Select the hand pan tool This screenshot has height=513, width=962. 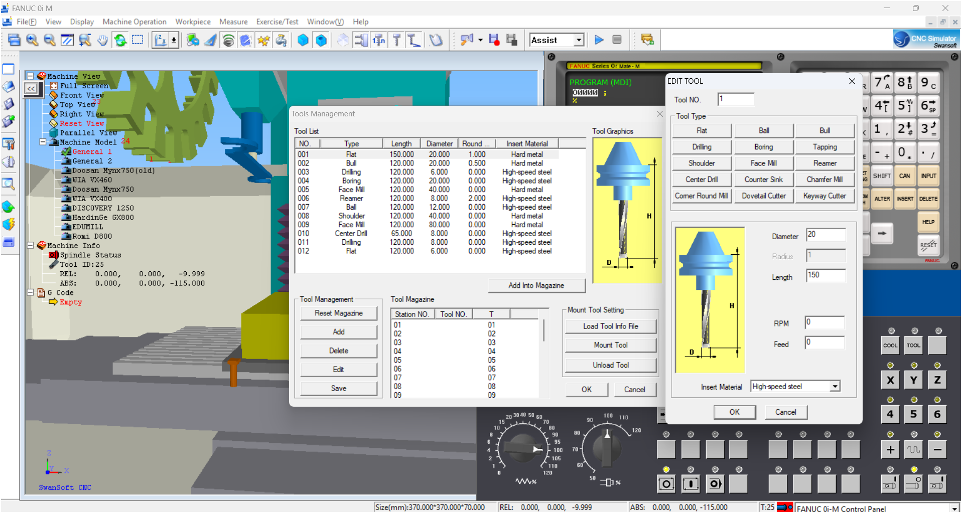click(x=102, y=40)
